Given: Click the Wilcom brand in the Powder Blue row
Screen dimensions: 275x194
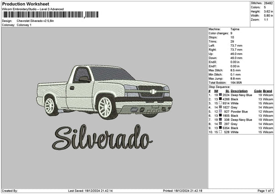Looking at the screenshot, I should 268,112.
